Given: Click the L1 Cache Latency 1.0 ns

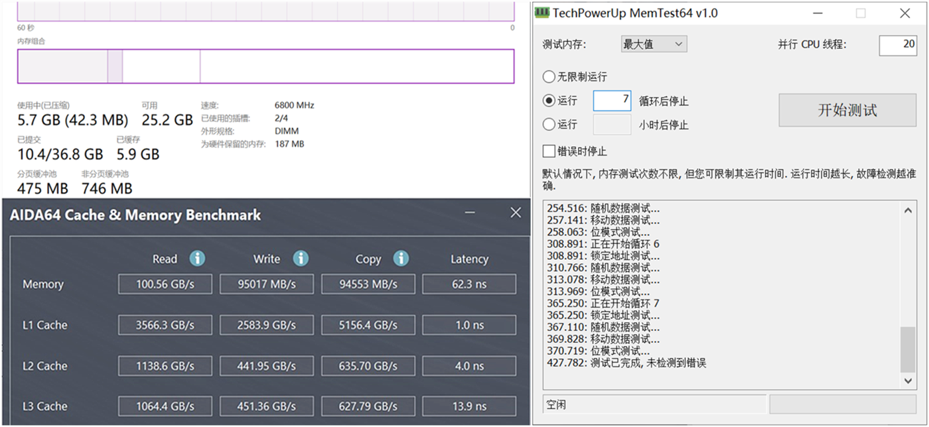Looking at the screenshot, I should [469, 325].
